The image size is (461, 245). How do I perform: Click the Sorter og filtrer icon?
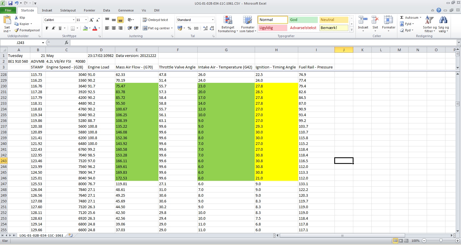(429, 20)
